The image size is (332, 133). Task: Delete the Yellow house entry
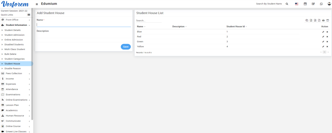pyautogui.click(x=327, y=47)
